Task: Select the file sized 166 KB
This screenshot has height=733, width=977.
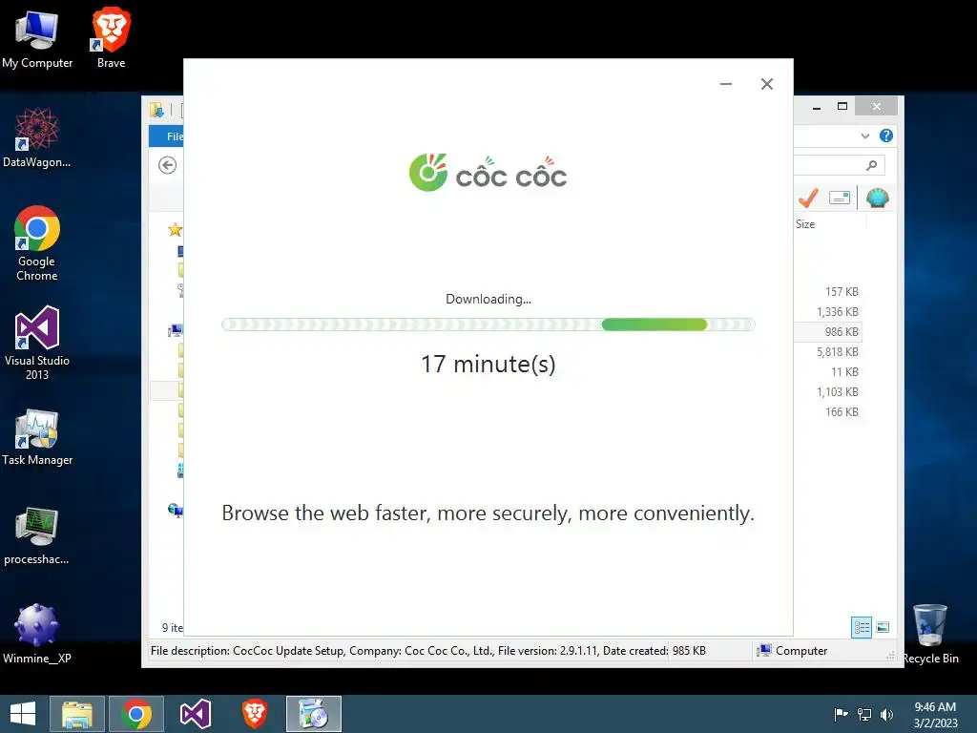Action: [x=842, y=412]
